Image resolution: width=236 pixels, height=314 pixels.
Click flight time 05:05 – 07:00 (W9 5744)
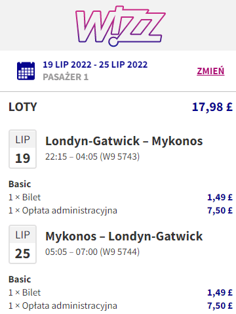[92, 252]
